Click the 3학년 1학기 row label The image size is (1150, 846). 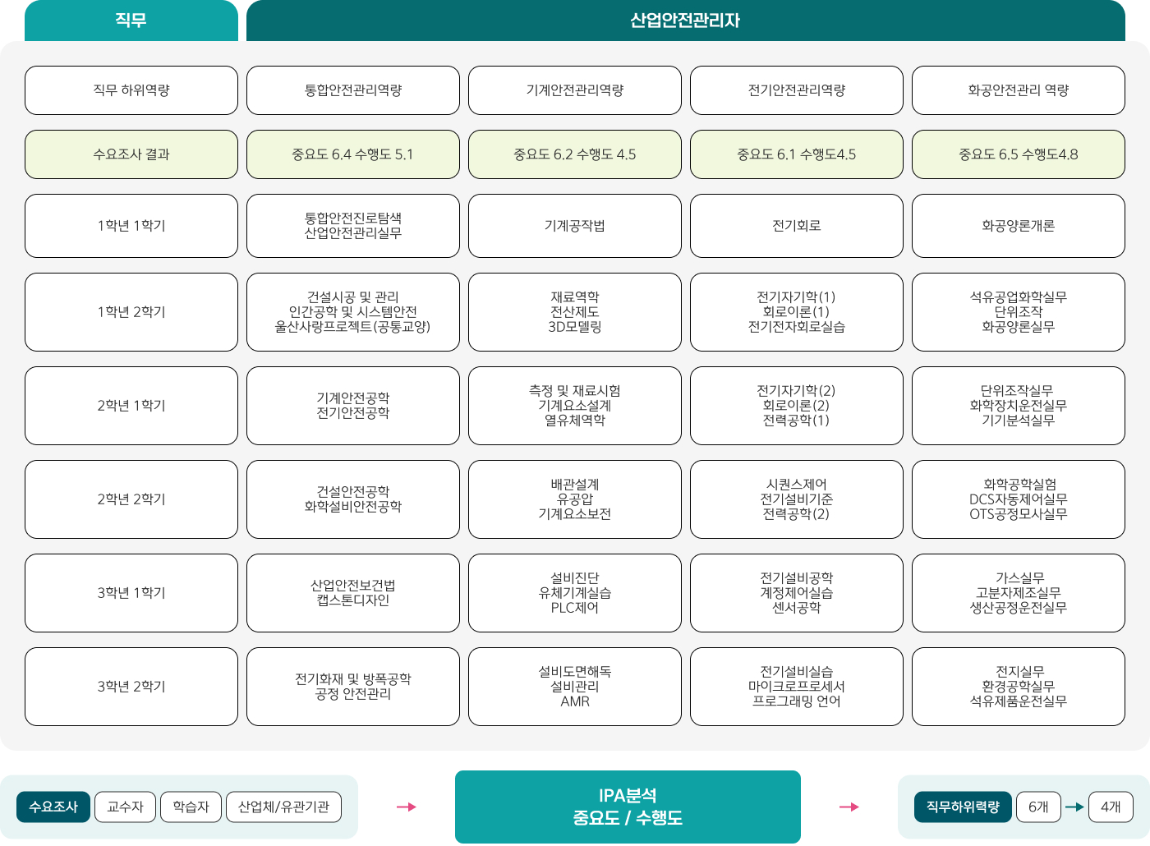[131, 593]
